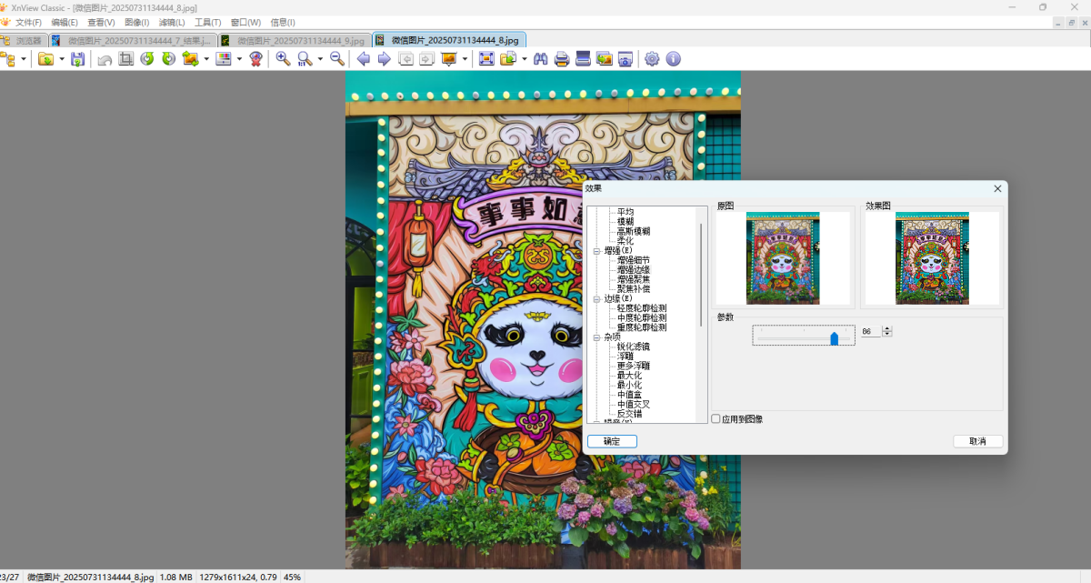Click the rotate left toolbar icon

click(146, 59)
